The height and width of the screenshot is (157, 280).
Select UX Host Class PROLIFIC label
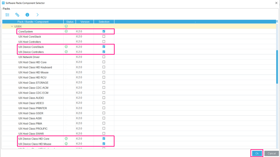(x=33, y=128)
